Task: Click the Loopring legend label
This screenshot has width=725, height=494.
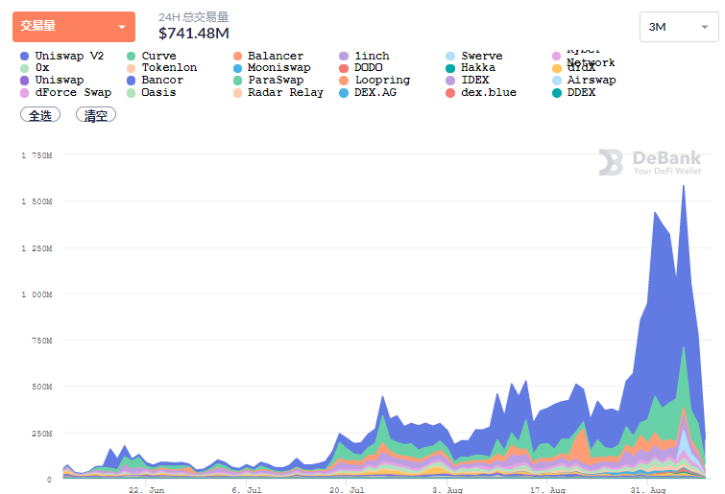Action: (x=382, y=80)
